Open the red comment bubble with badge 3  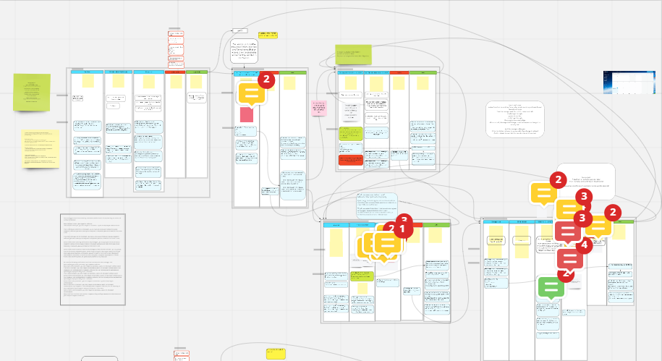click(x=567, y=232)
